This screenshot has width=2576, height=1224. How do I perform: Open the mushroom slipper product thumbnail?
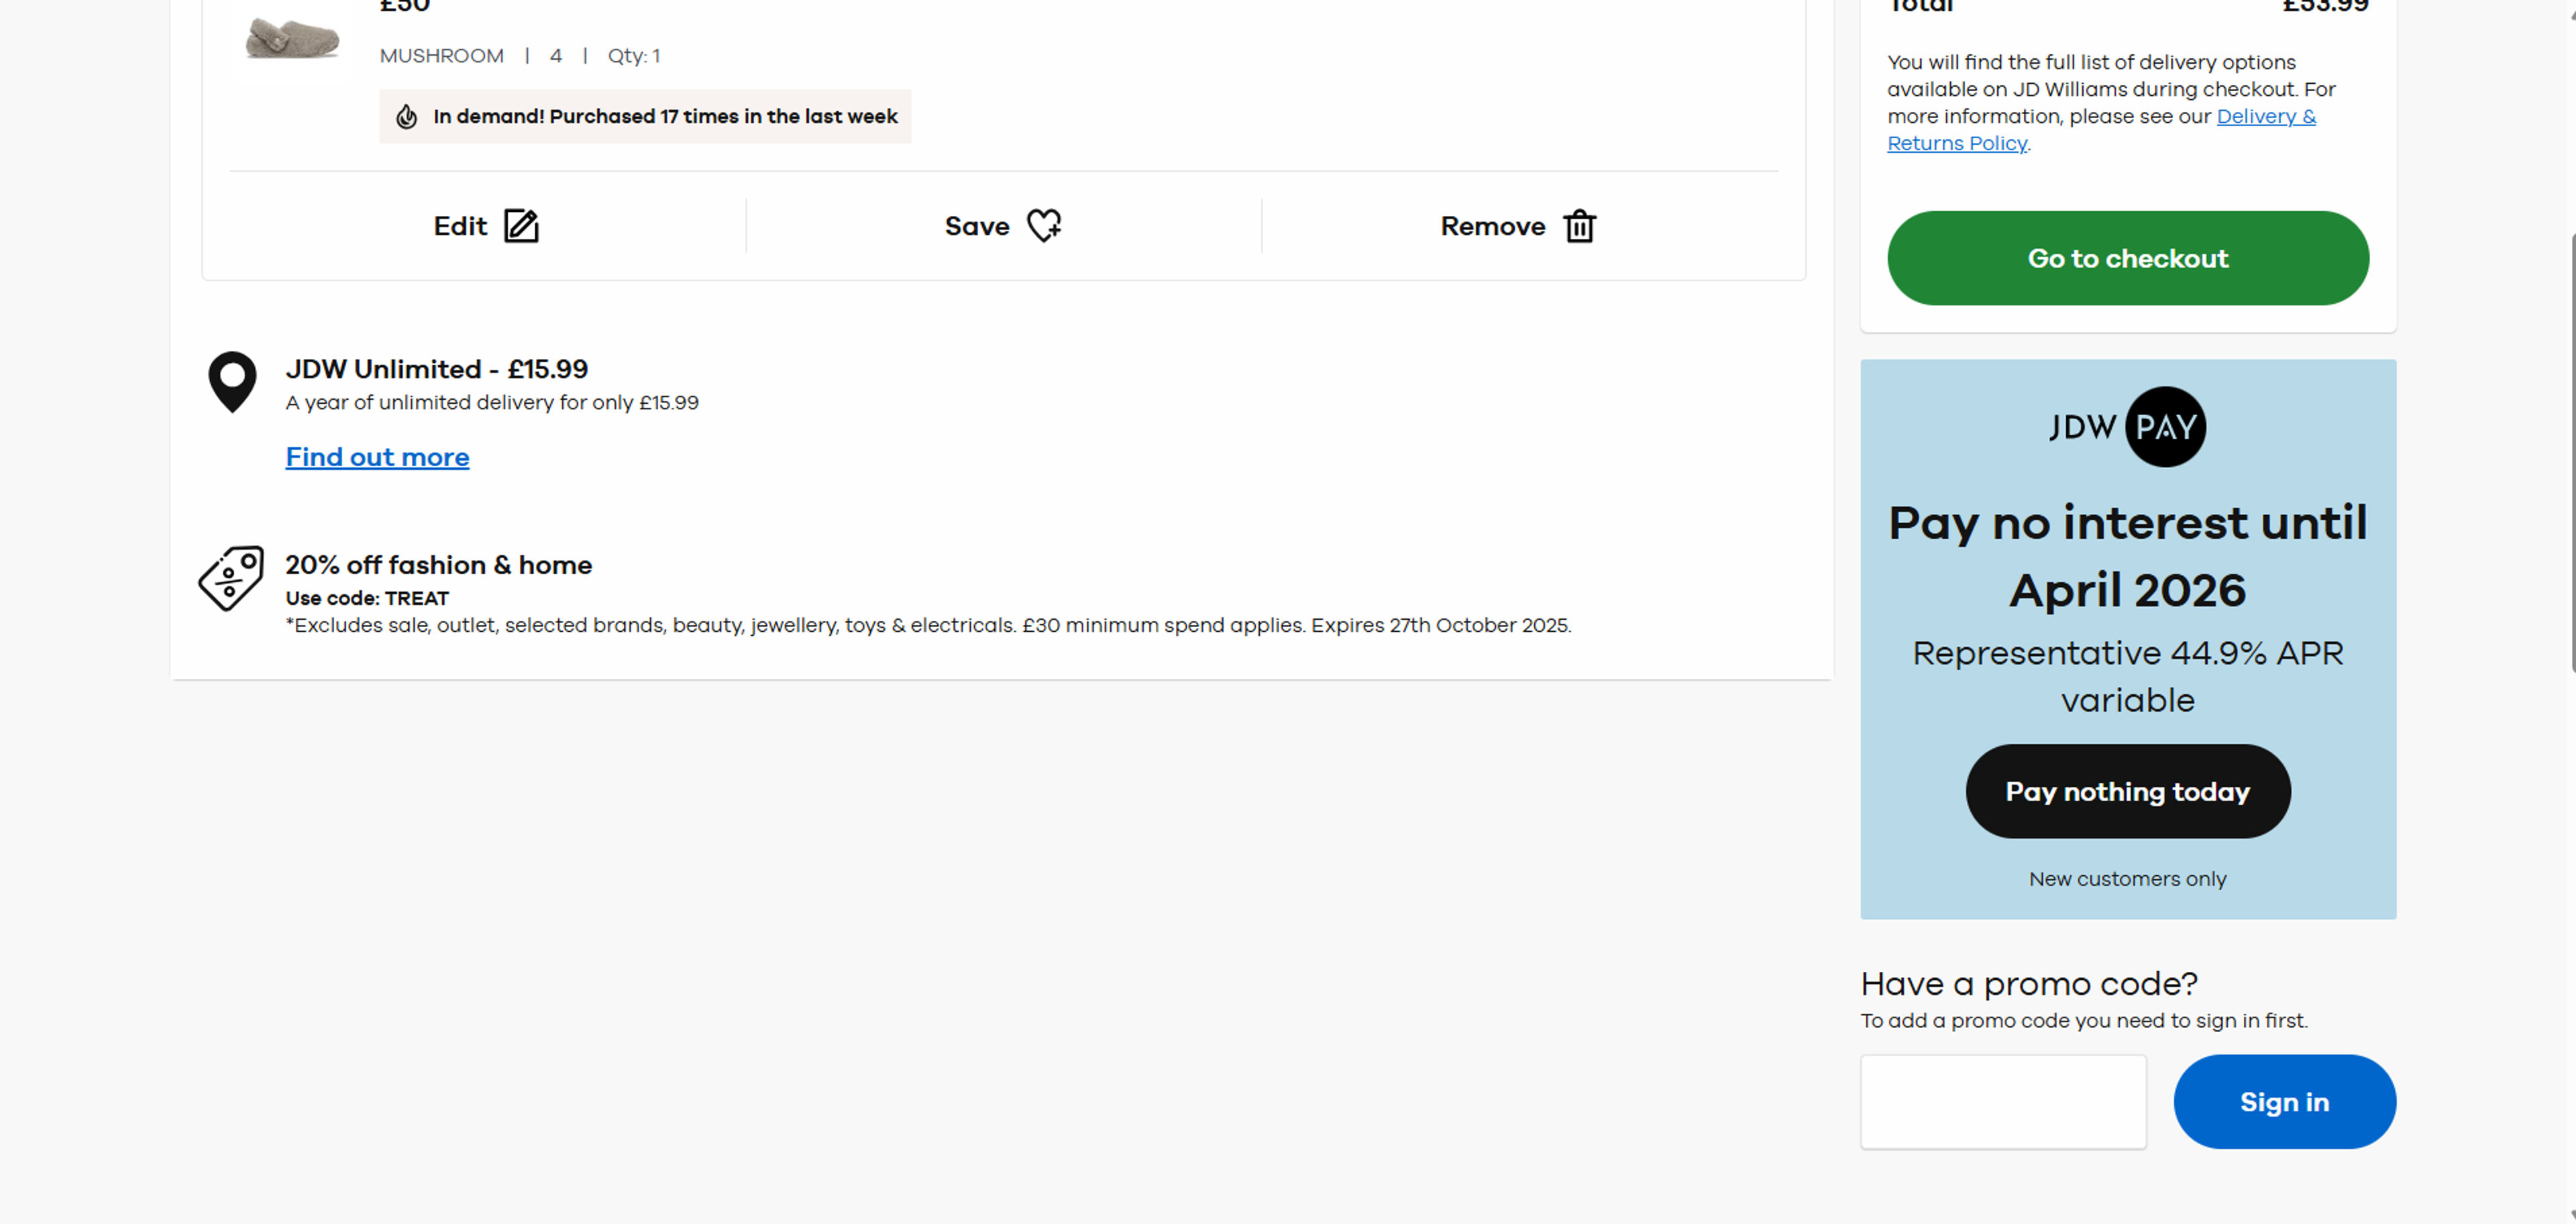click(292, 40)
